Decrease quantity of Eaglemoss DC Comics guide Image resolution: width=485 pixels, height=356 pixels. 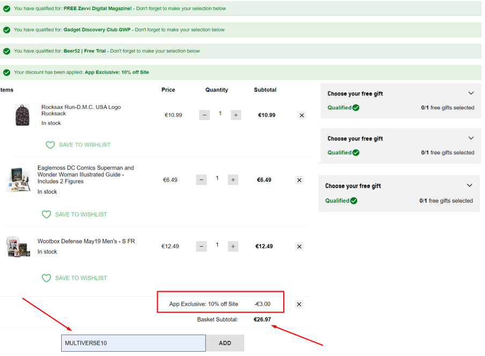click(x=201, y=180)
